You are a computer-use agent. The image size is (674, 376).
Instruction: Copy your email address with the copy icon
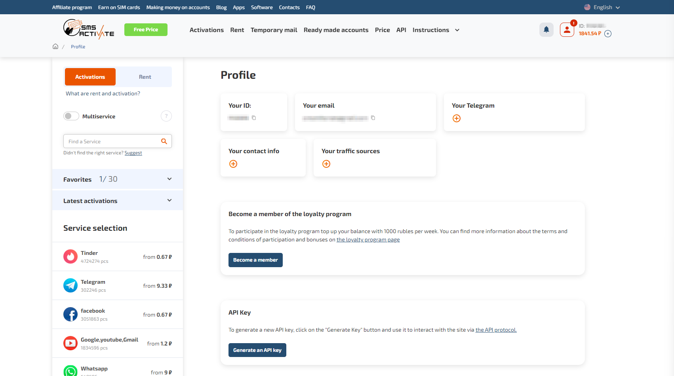click(x=373, y=118)
